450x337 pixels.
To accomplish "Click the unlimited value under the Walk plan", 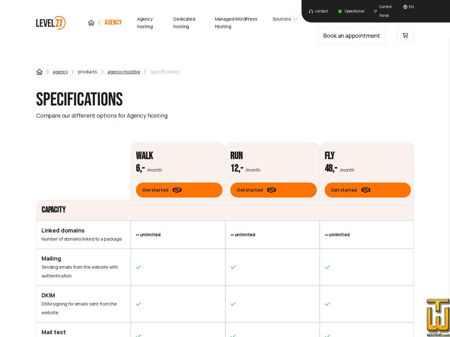I will pos(148,235).
